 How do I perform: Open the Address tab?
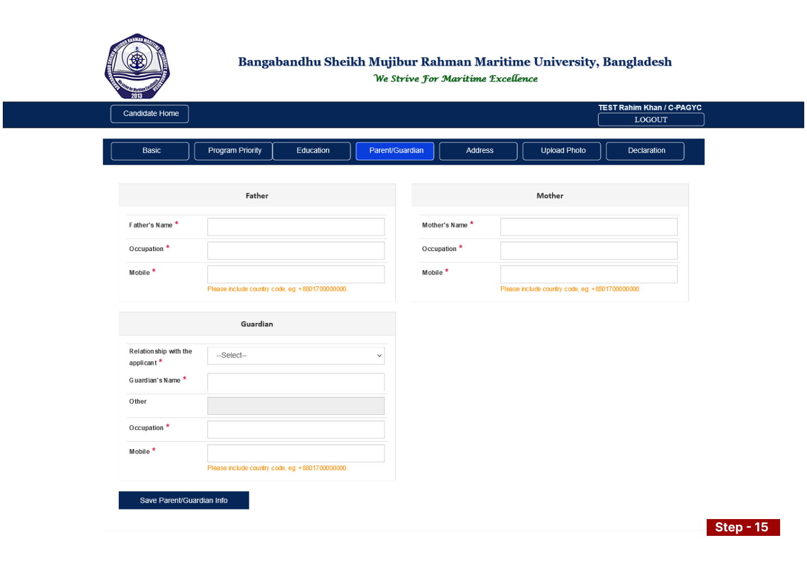click(479, 151)
